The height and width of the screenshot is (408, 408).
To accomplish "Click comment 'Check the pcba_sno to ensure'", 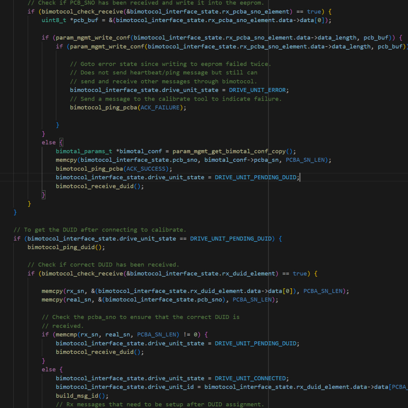I will coord(140,317).
